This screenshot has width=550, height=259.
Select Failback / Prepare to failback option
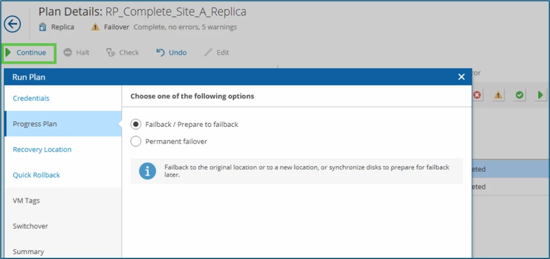[x=136, y=124]
